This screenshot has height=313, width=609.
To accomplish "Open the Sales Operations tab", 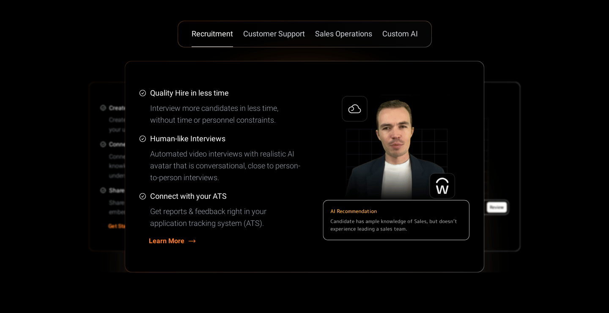I will pos(343,34).
